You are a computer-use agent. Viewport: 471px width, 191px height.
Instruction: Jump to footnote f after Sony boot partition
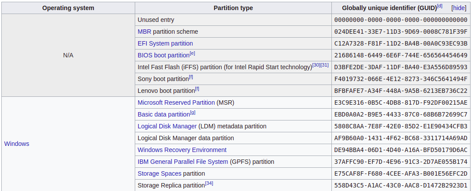tap(191, 77)
